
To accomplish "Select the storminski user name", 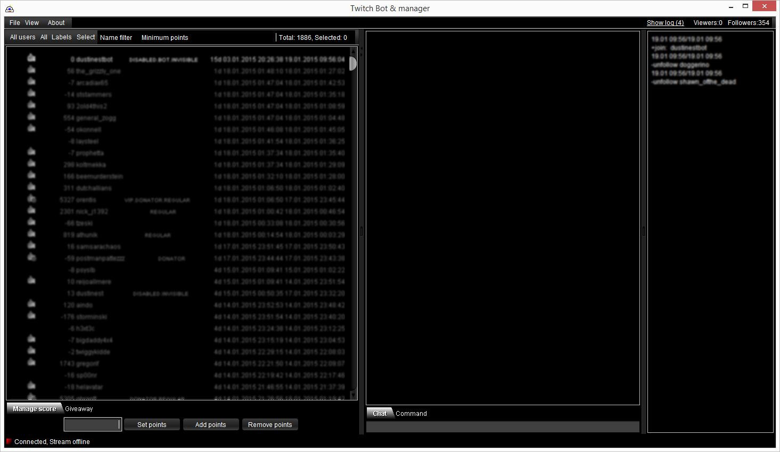I will point(91,317).
